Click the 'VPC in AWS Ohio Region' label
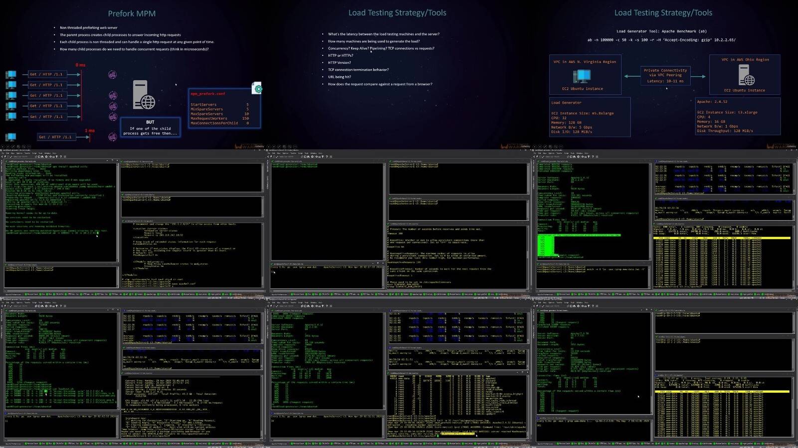Viewport: 798px width, 448px height. [x=745, y=59]
